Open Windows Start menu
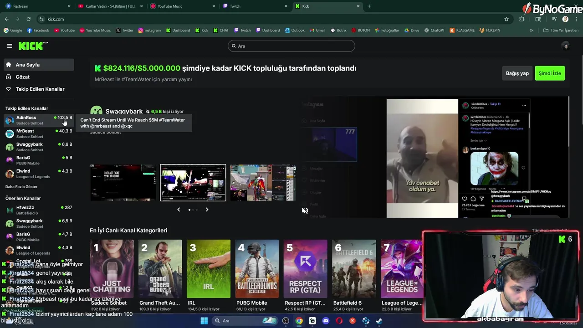This screenshot has width=583, height=328. point(204,321)
